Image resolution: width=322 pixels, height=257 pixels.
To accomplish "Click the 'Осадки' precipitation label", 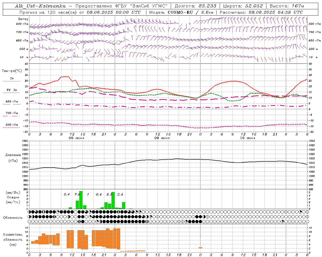I will 13,197.
